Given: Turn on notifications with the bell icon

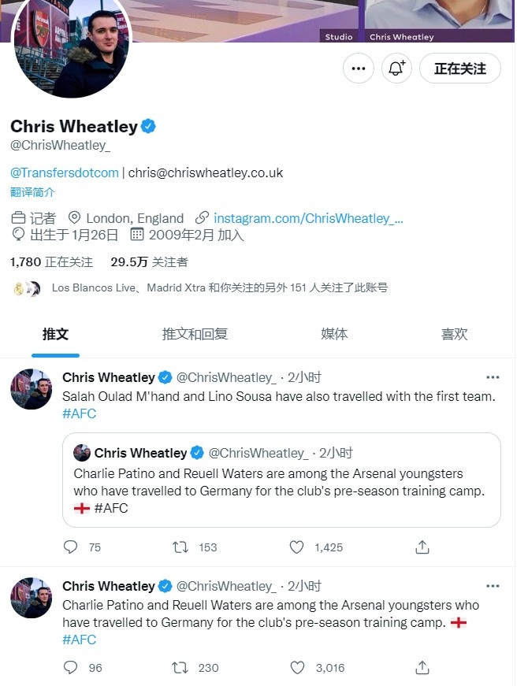Looking at the screenshot, I should point(396,69).
